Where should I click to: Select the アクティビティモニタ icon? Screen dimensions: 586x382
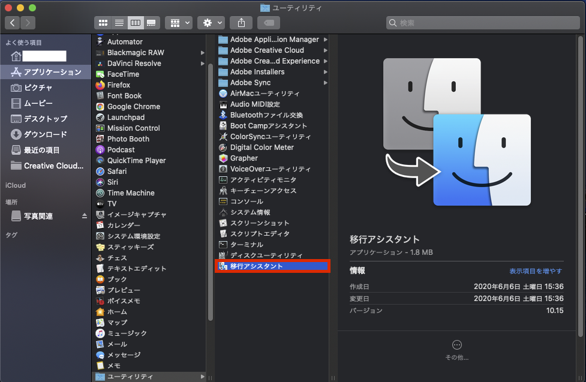pyautogui.click(x=223, y=180)
